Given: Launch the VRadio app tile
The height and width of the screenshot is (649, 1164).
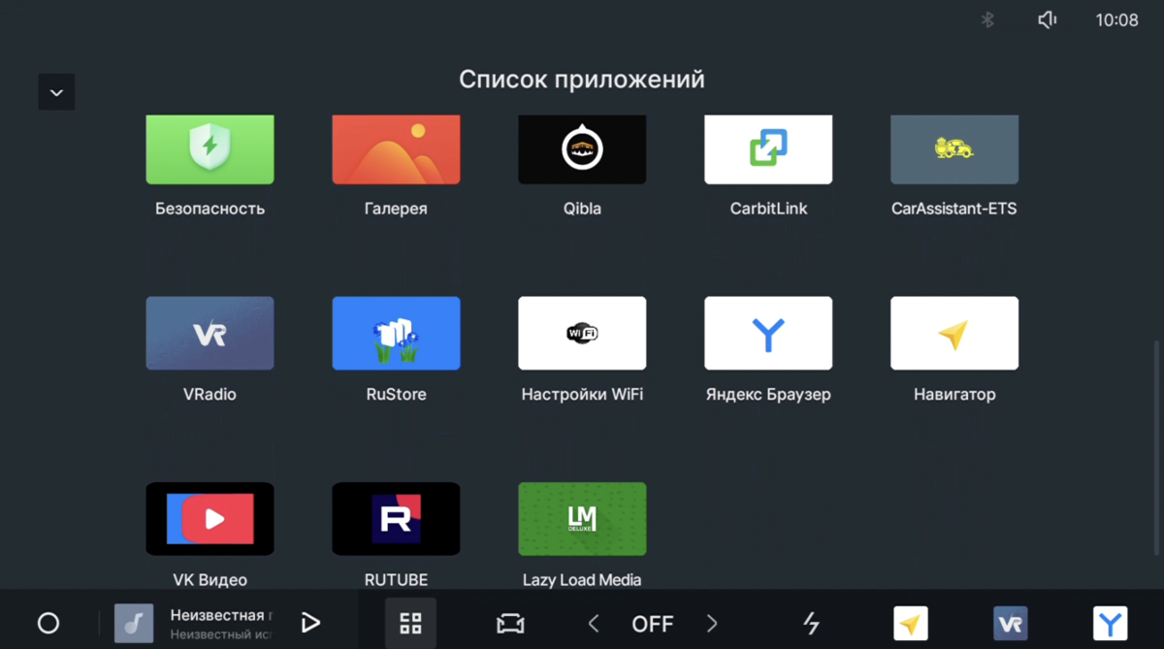Looking at the screenshot, I should pyautogui.click(x=210, y=334).
